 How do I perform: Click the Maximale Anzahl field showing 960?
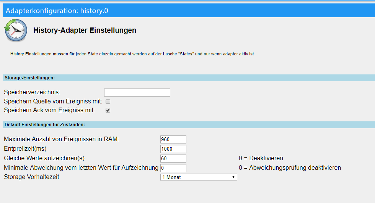(173, 139)
